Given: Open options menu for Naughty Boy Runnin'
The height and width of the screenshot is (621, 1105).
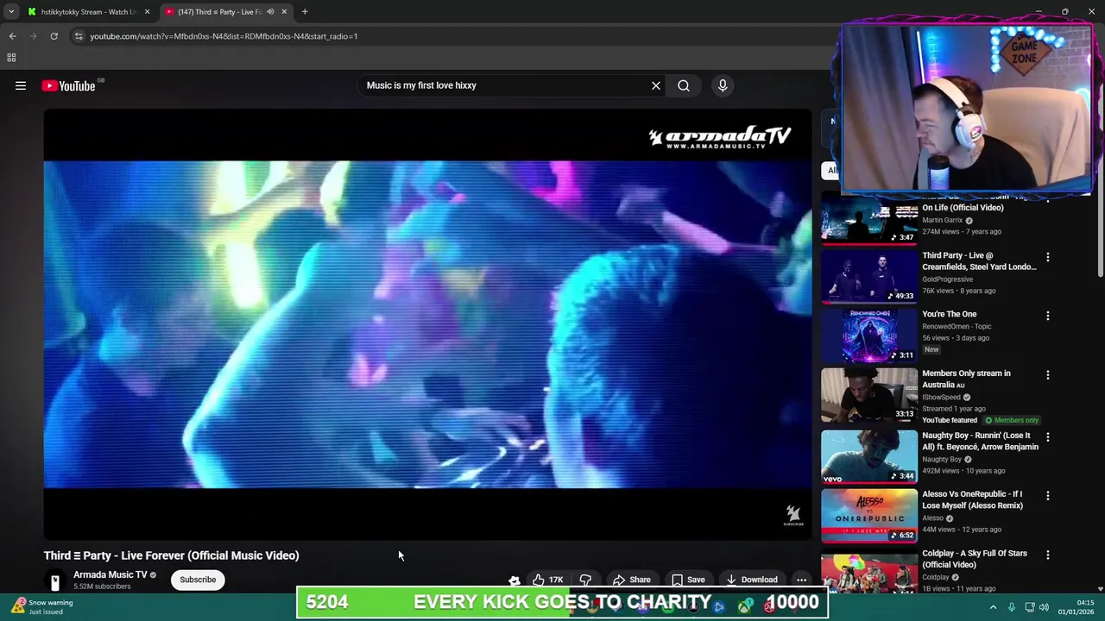Looking at the screenshot, I should click(1048, 437).
